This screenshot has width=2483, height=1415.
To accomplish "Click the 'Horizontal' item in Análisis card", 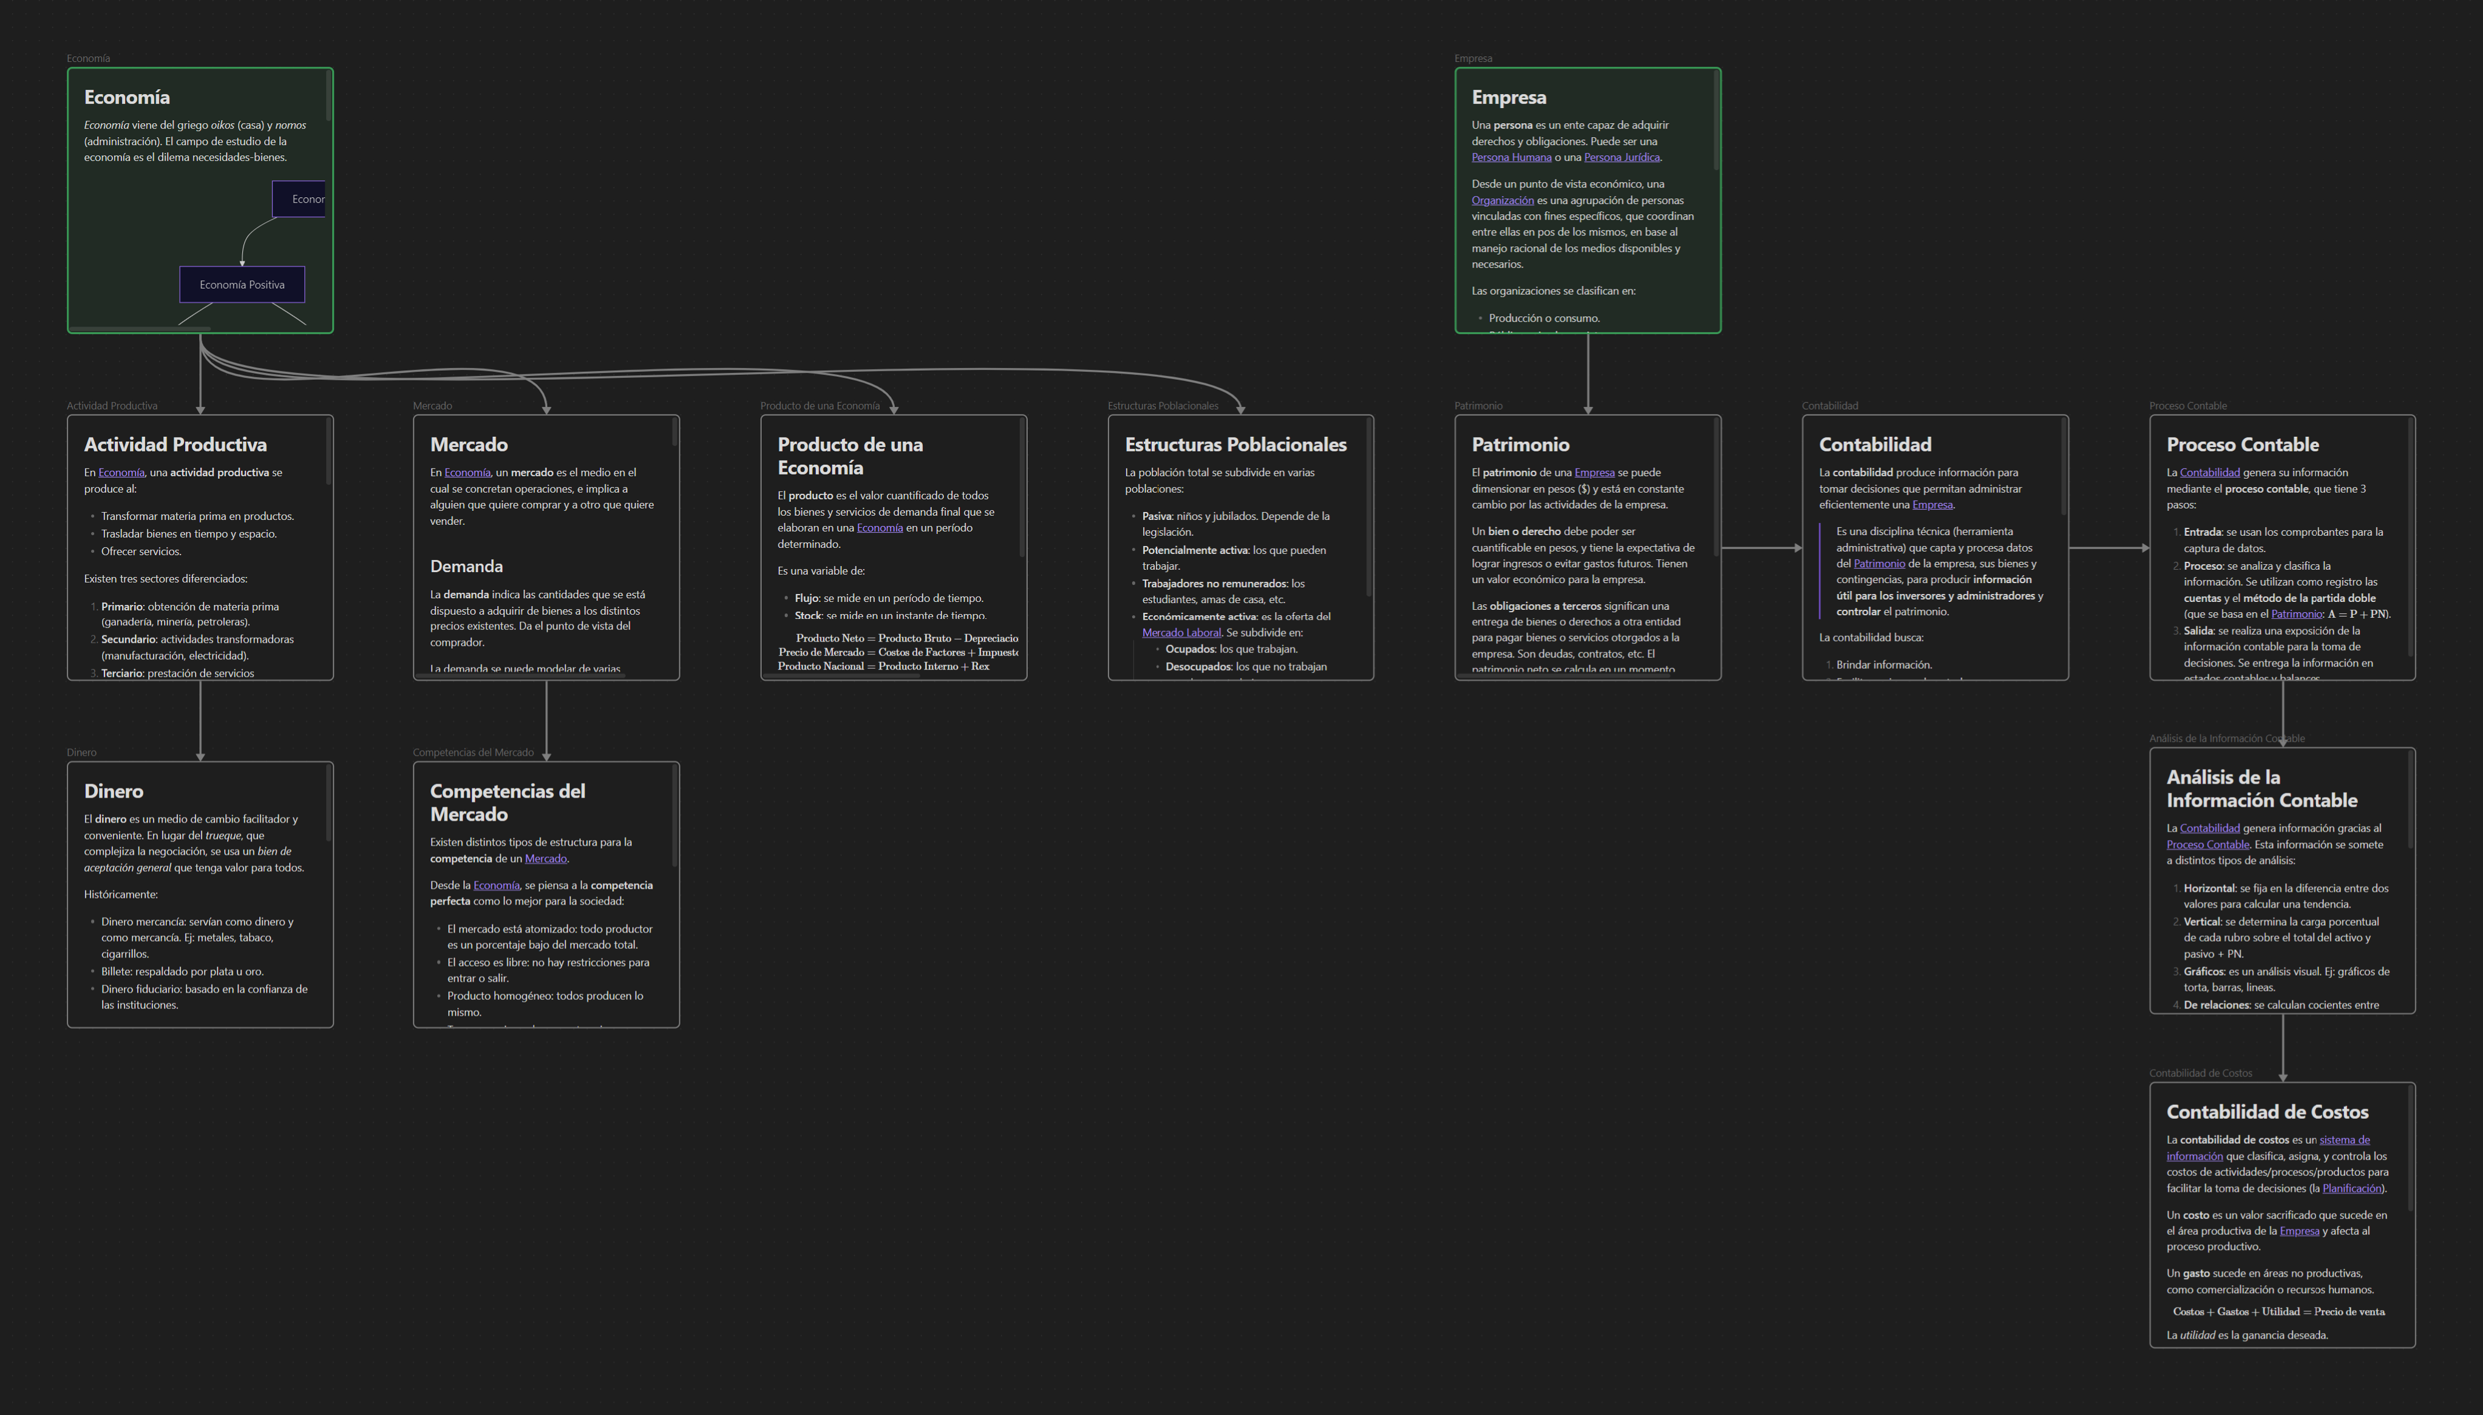I will [x=2286, y=896].
